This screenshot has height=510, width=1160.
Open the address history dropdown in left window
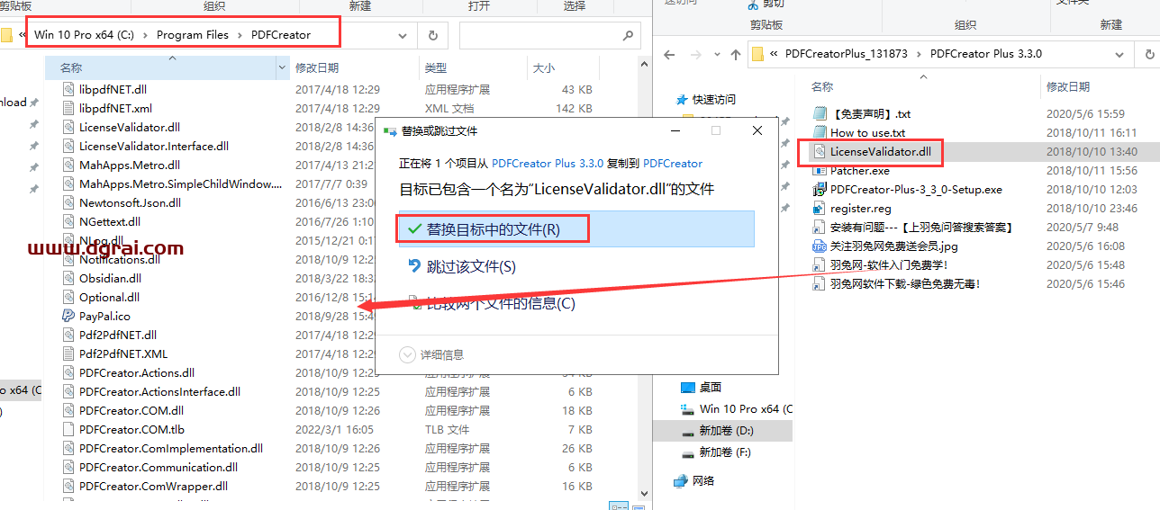(x=402, y=35)
